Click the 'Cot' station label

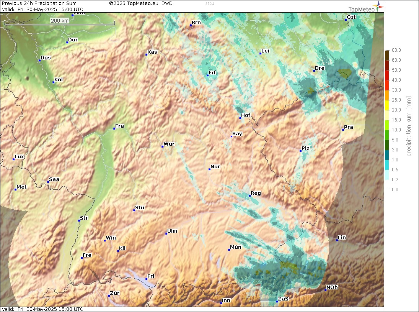351,17
